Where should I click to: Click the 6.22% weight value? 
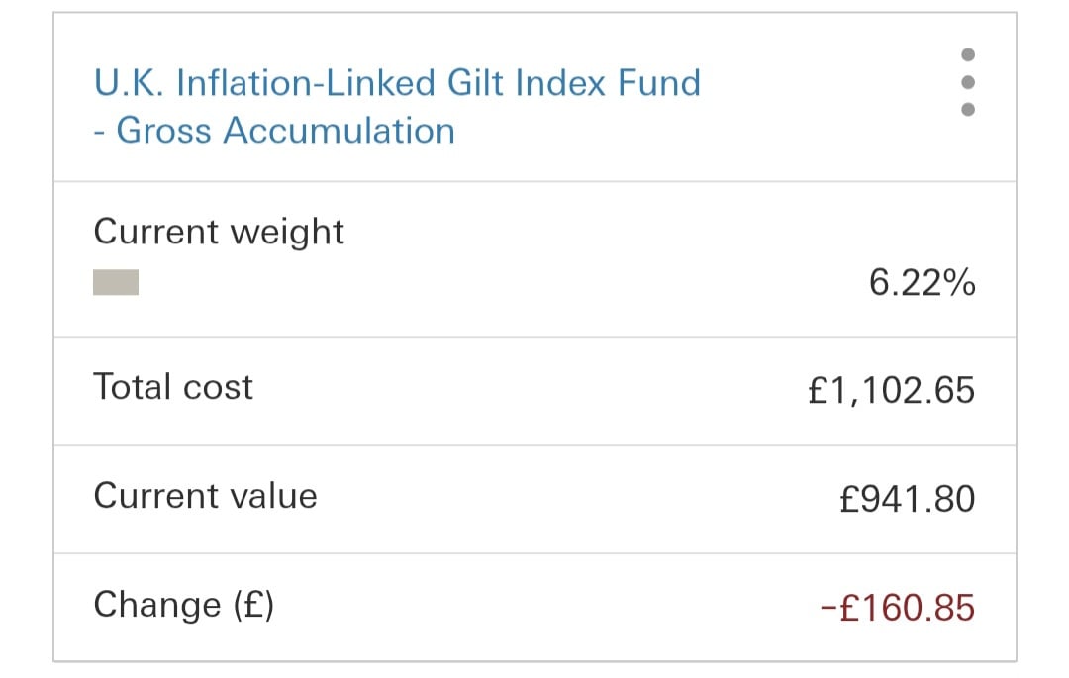click(x=922, y=284)
